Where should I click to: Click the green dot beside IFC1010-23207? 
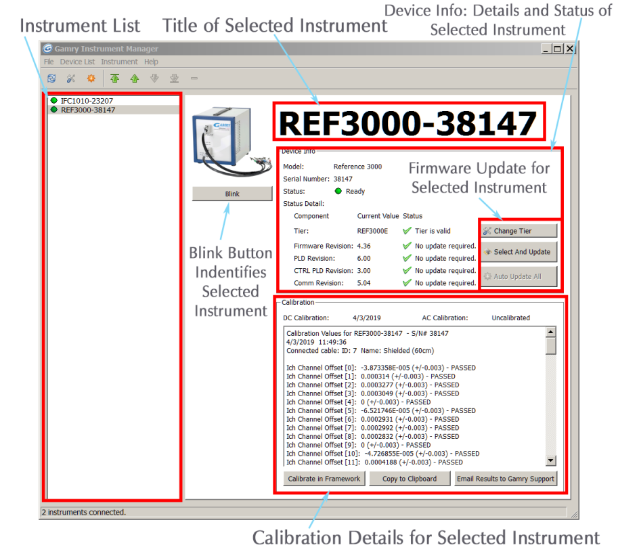(x=54, y=101)
